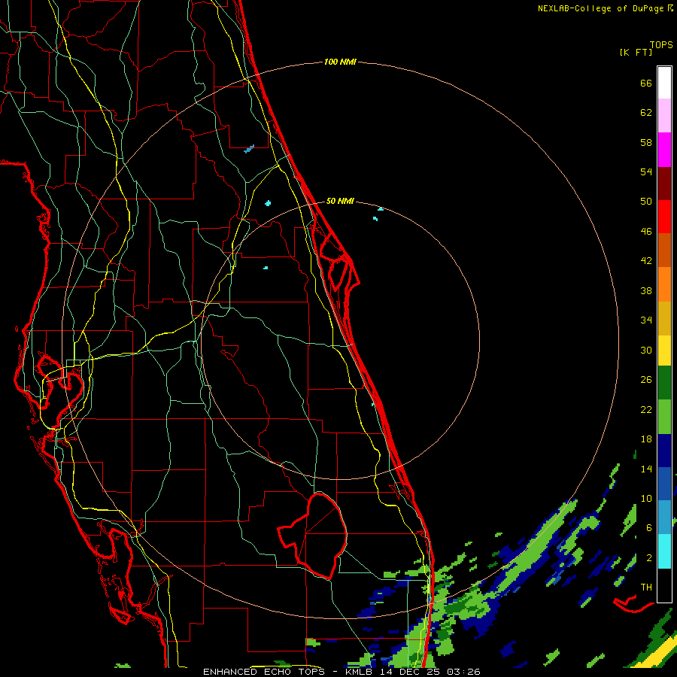Click the orange band between 38 and 42

click(x=664, y=284)
